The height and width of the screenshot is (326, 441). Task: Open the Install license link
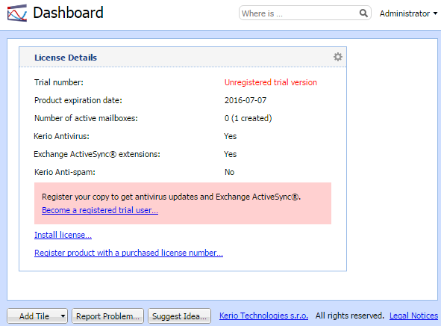63,235
